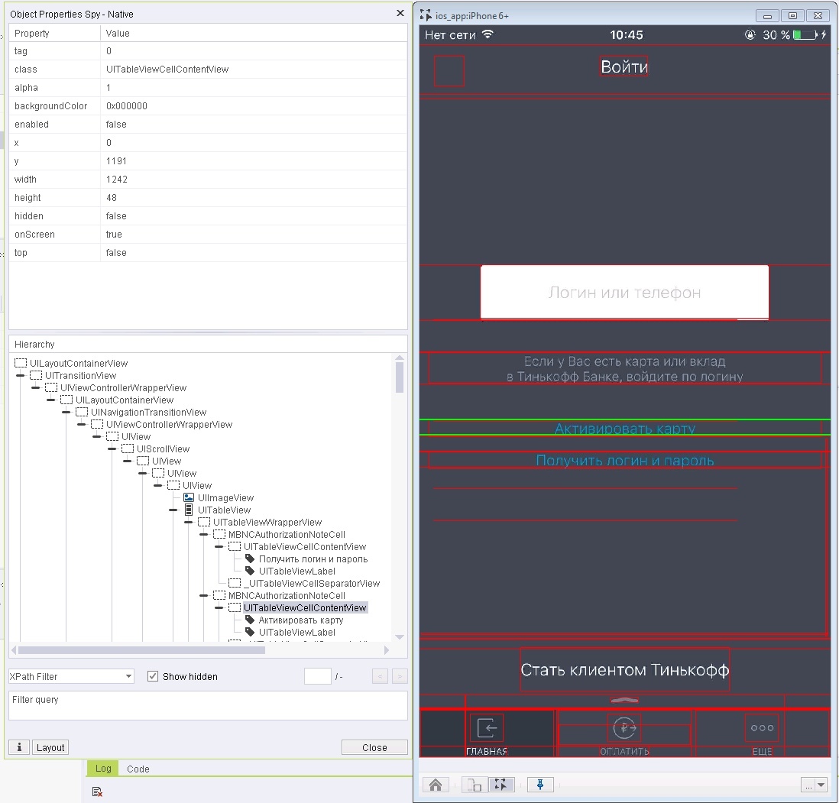
Task: Click the hierarchy scroll-down arrow
Action: [399, 636]
